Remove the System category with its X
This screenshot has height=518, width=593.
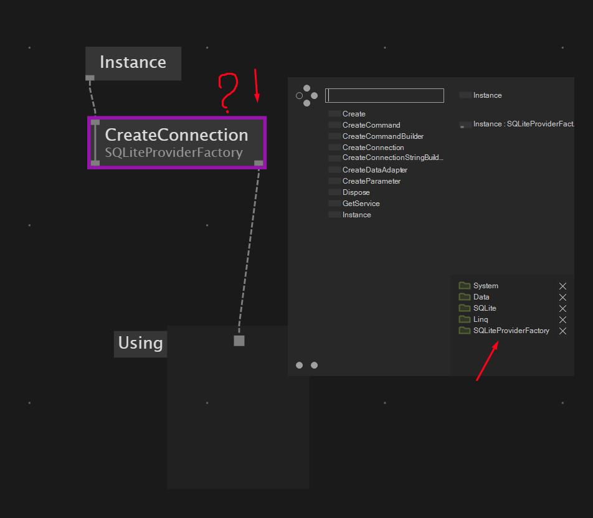(562, 286)
